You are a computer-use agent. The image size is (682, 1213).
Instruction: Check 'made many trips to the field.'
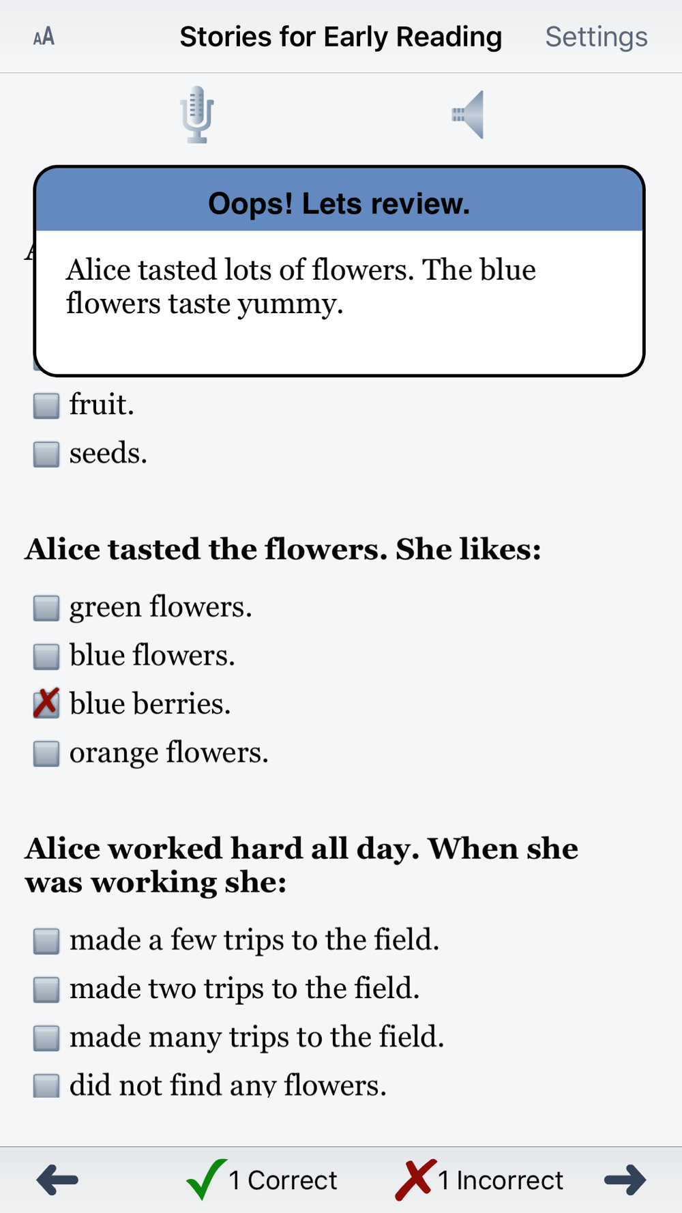point(46,1038)
